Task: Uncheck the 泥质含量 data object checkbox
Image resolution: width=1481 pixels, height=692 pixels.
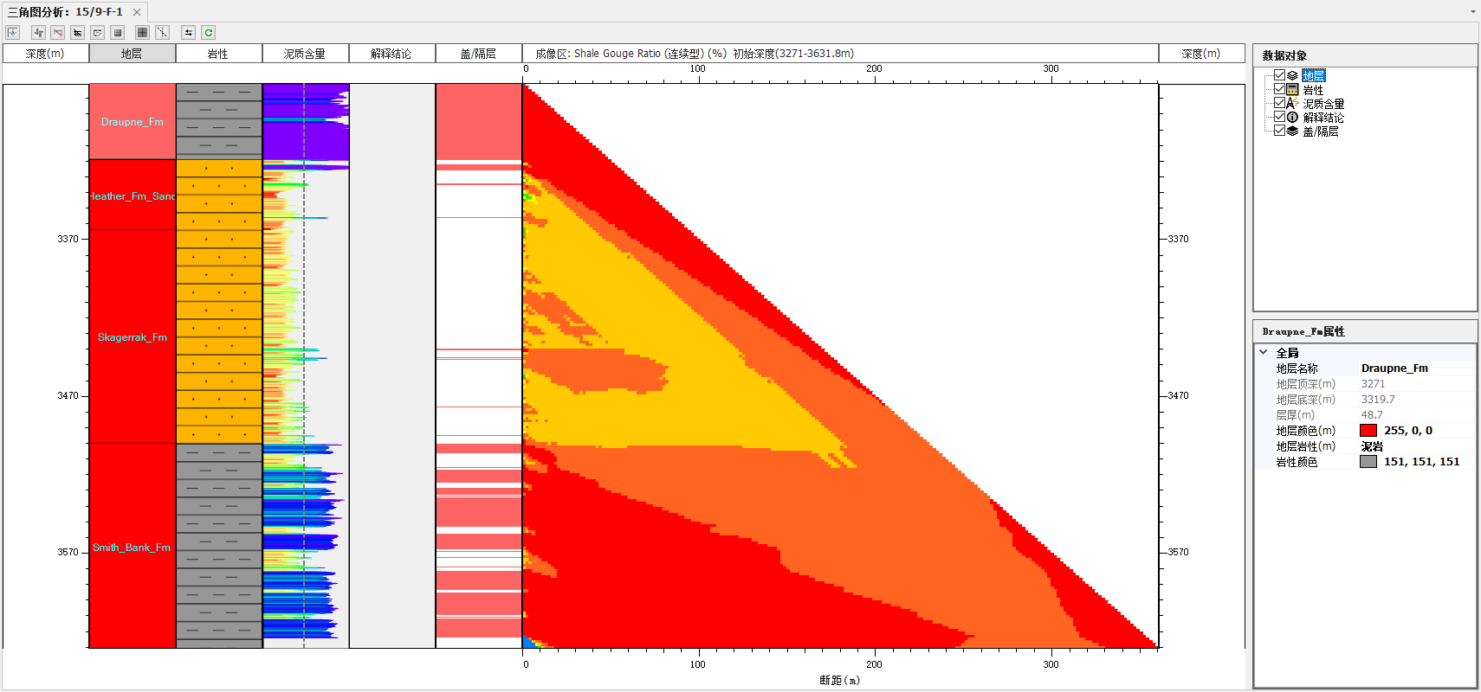Action: (x=1279, y=103)
